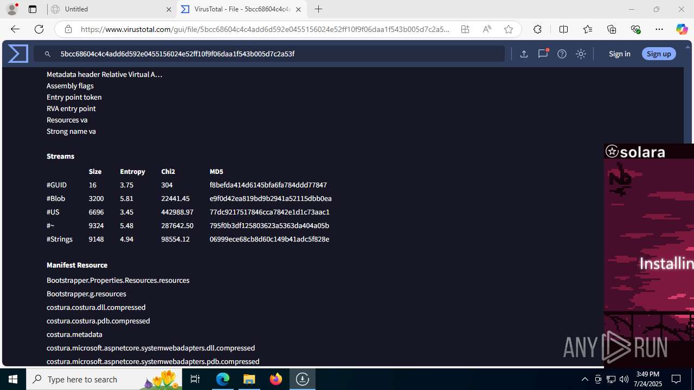View site information lock icon
This screenshot has height=390, width=694.
click(x=68, y=29)
